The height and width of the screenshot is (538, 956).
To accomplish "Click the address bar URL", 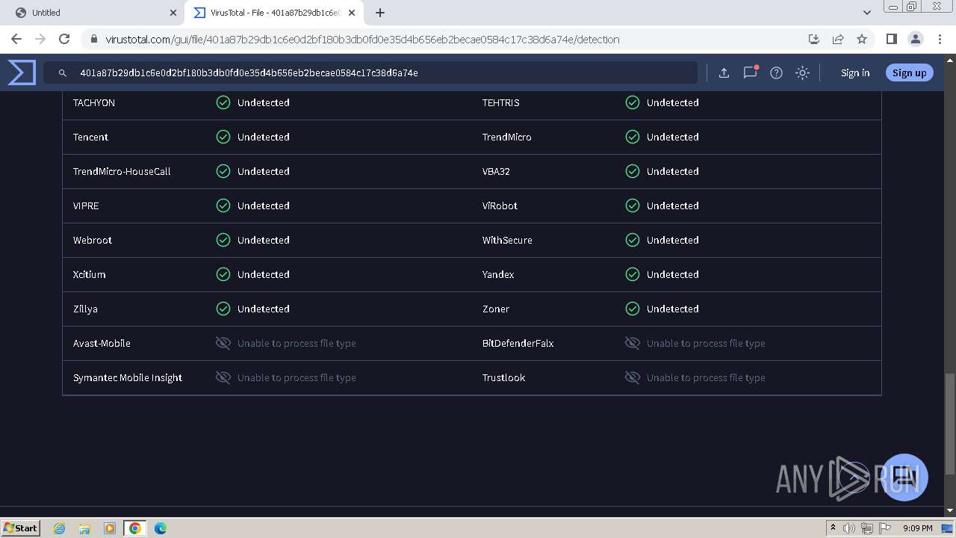I will (x=362, y=40).
